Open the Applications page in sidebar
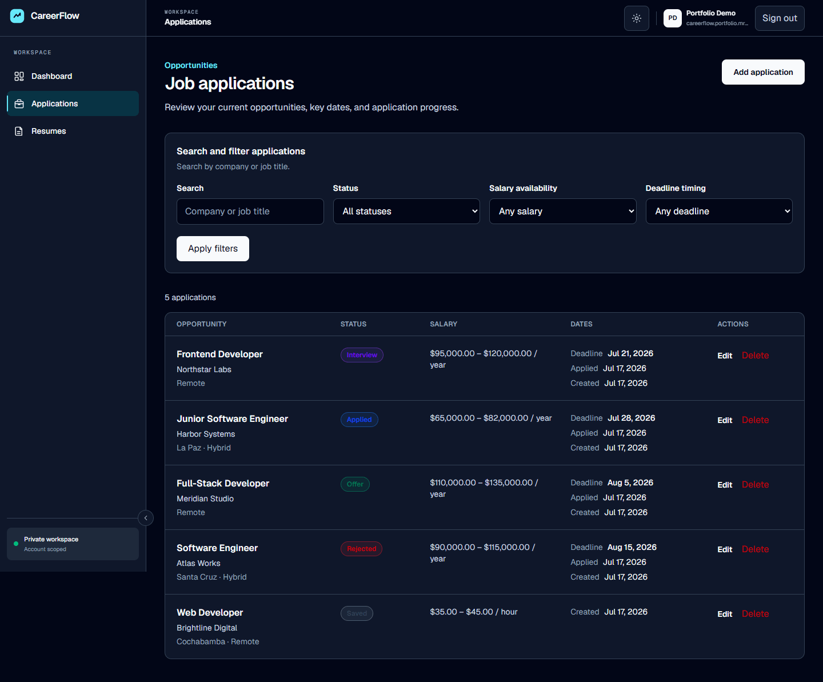 click(73, 103)
